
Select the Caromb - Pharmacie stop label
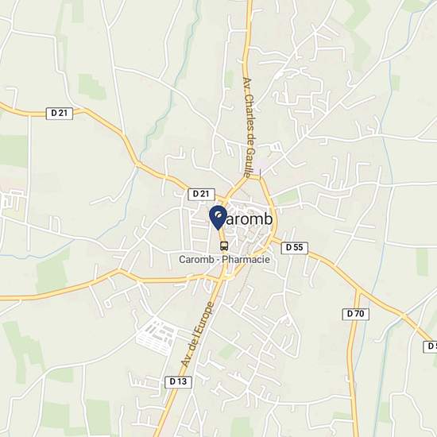tap(224, 260)
